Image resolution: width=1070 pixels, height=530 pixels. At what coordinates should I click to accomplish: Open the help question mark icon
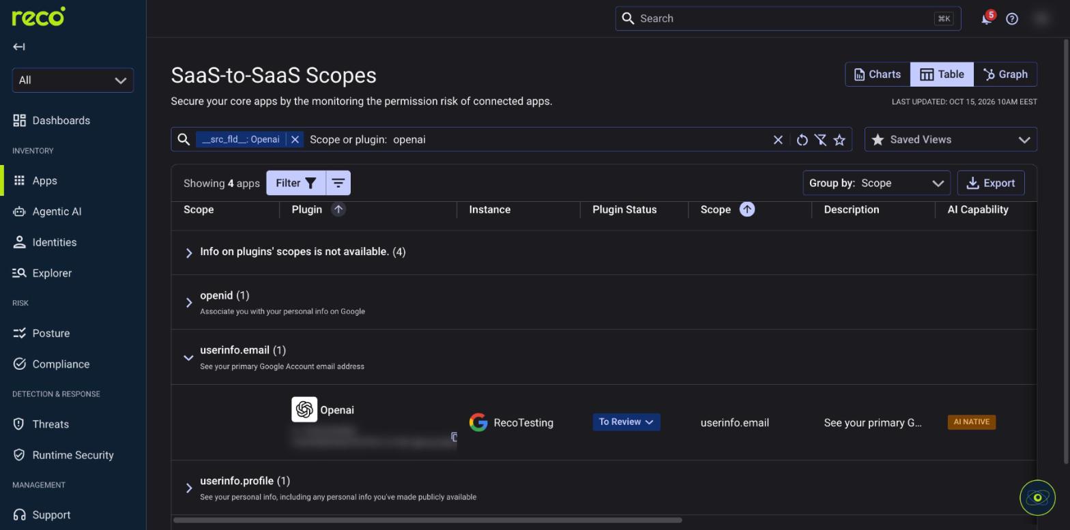1012,19
